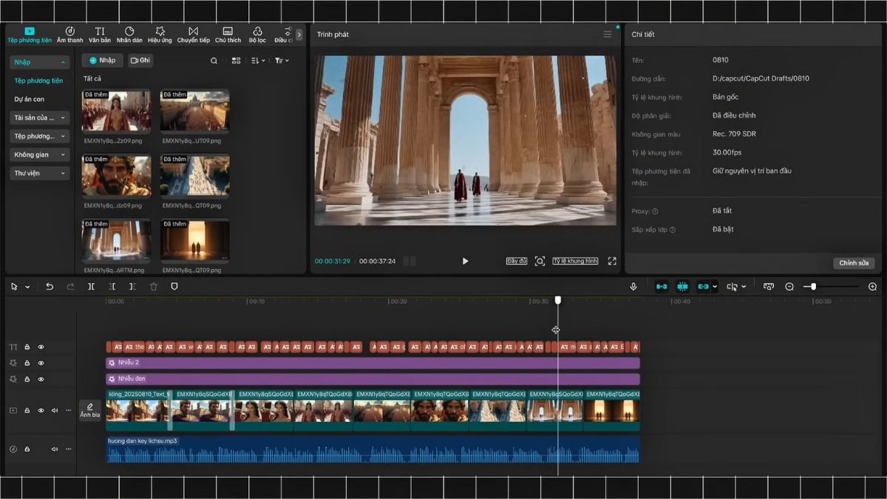Lock the text track
The height and width of the screenshot is (499, 887).
click(x=26, y=346)
